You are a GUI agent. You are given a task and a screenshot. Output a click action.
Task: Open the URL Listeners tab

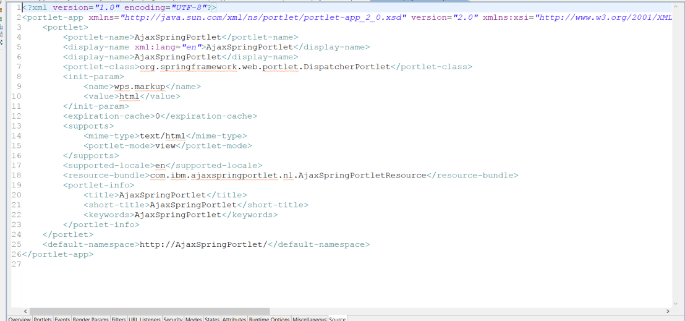(x=145, y=319)
